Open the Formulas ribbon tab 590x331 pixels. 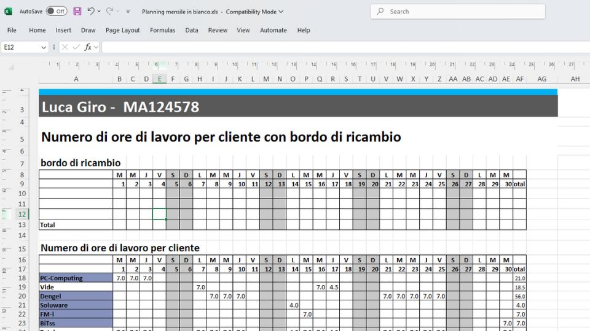[162, 30]
